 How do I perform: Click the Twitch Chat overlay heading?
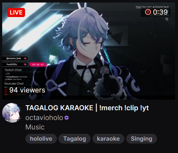(x=13, y=70)
